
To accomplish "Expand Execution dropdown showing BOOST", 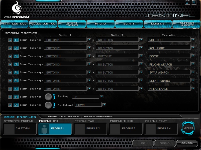I will click(193, 56).
